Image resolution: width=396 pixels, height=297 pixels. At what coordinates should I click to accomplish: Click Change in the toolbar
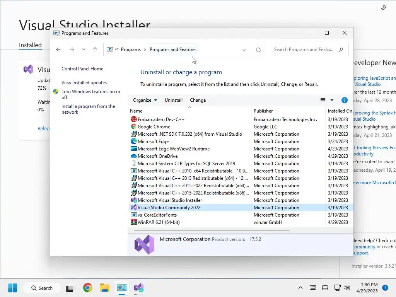[198, 100]
